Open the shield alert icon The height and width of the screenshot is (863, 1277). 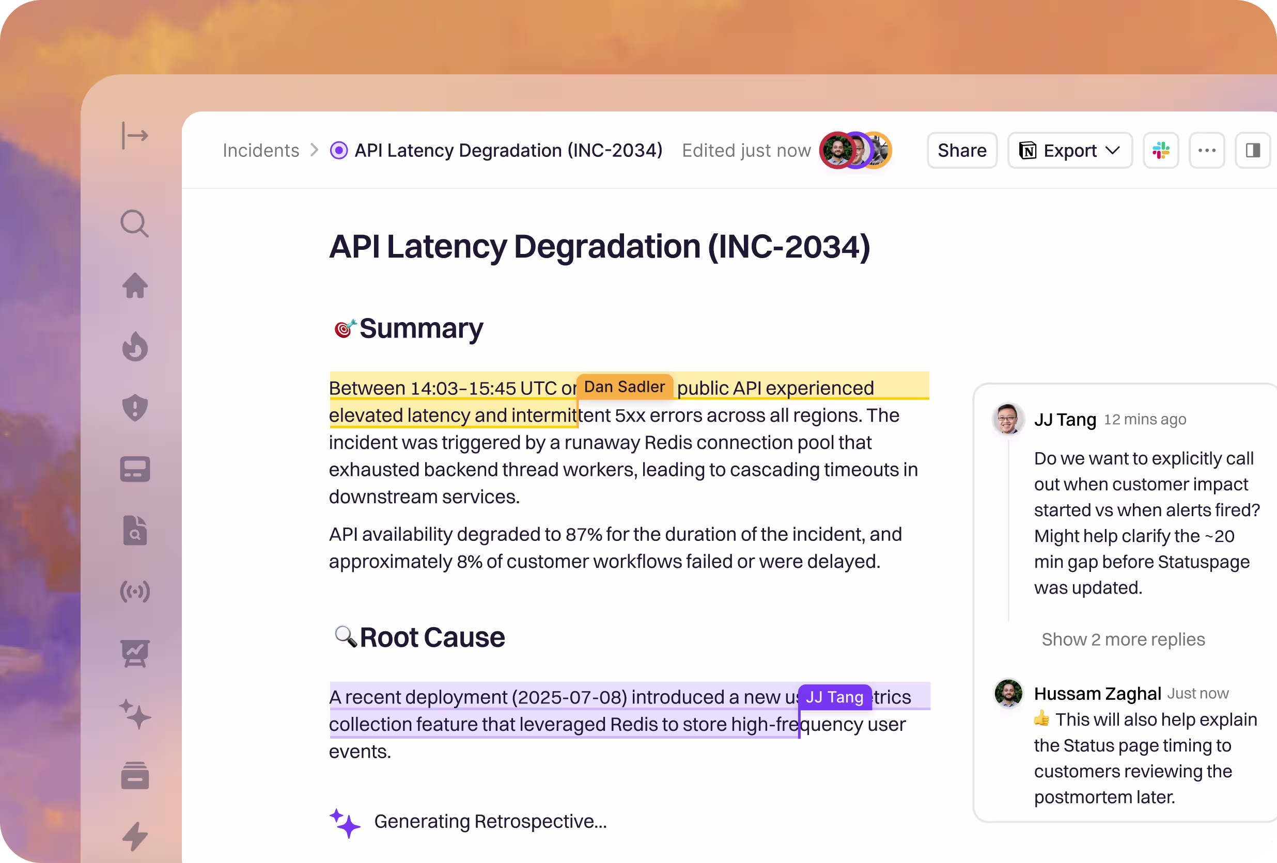tap(135, 408)
